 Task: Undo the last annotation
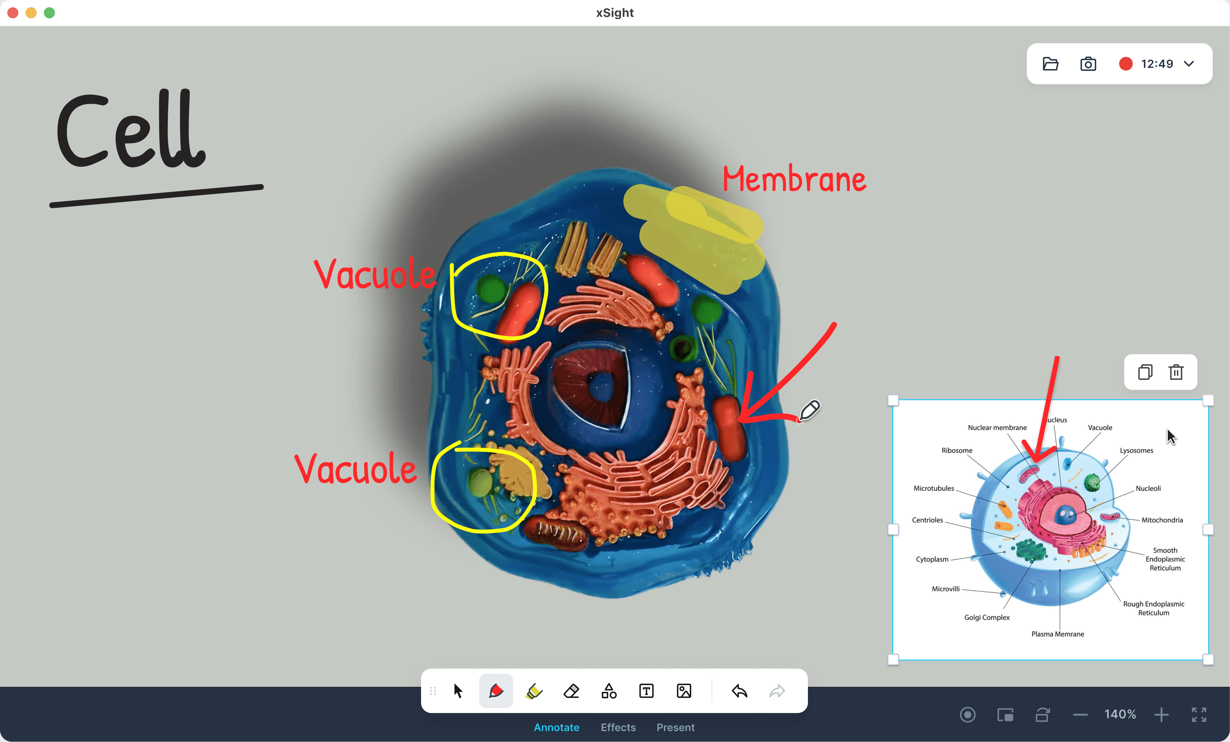[x=739, y=691]
